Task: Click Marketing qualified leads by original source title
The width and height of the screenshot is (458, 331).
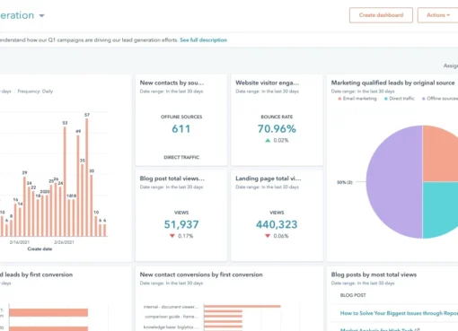Action: [x=392, y=83]
